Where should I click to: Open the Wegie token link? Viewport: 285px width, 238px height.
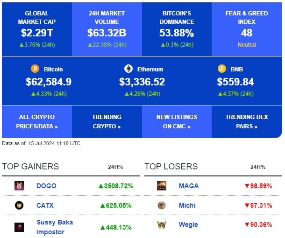tap(188, 224)
